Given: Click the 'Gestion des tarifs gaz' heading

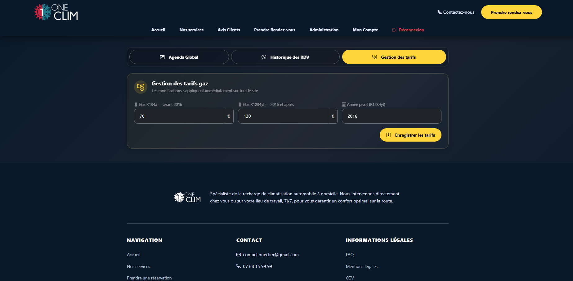Looking at the screenshot, I should pos(180,83).
